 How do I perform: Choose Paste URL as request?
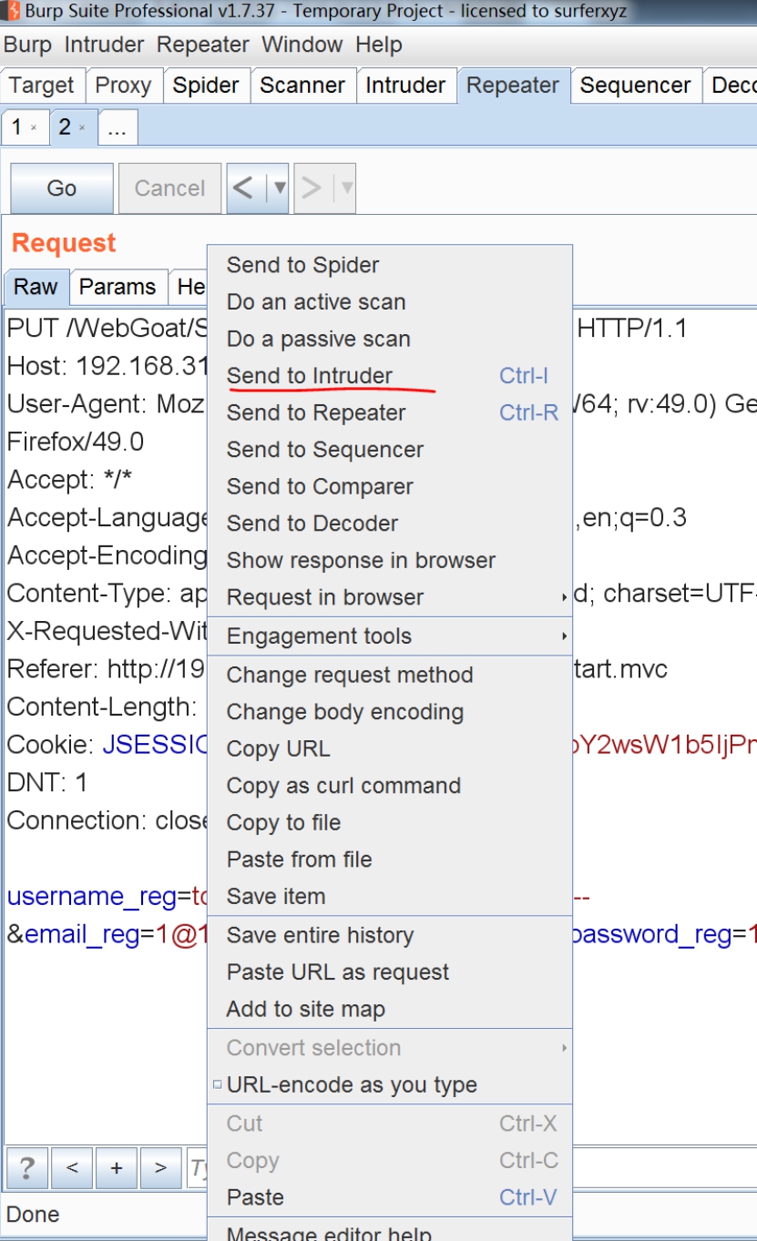click(390, 971)
